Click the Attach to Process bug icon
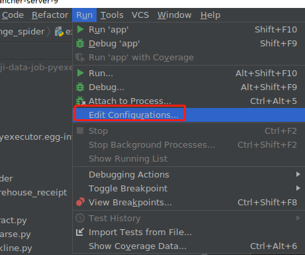The width and height of the screenshot is (305, 255). [x=81, y=101]
